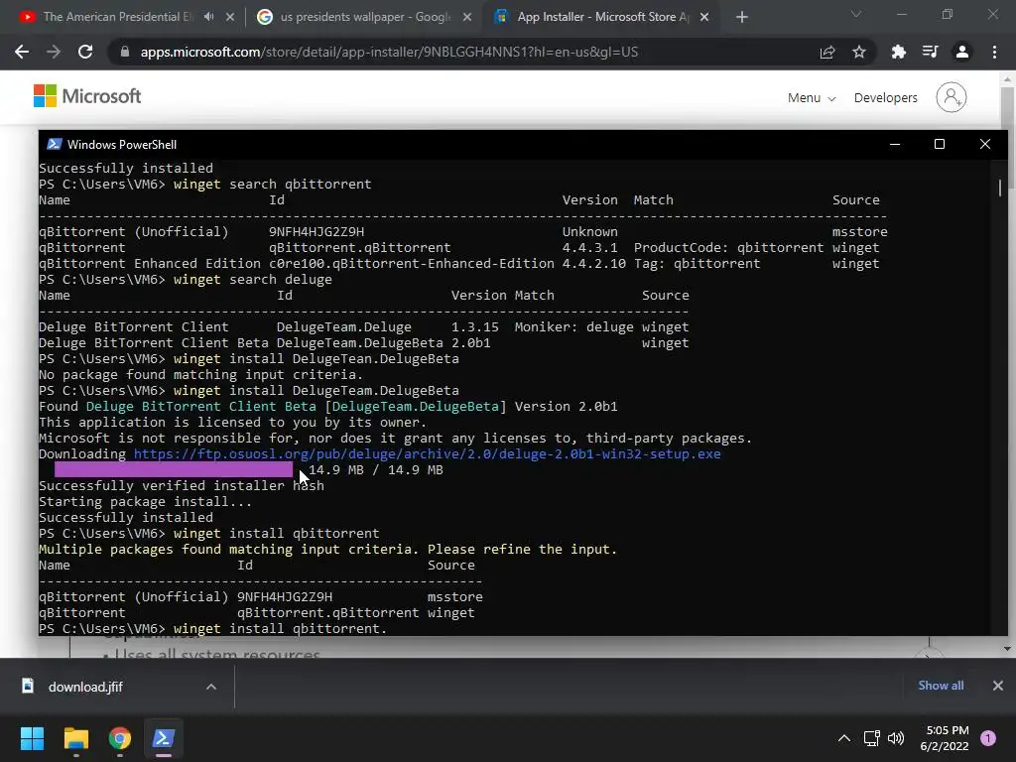The height and width of the screenshot is (762, 1016).
Task: Mute audio on the YouTube tab
Action: [208, 17]
